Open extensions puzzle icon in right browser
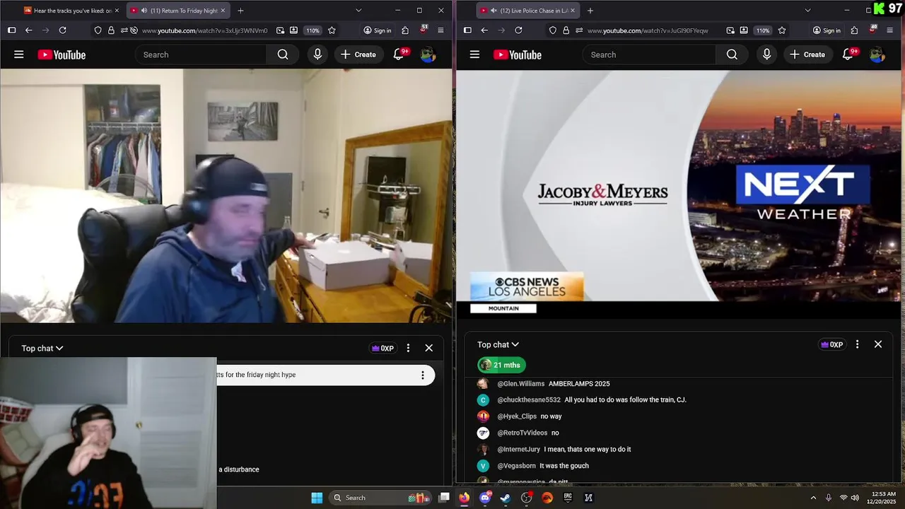 (x=854, y=30)
